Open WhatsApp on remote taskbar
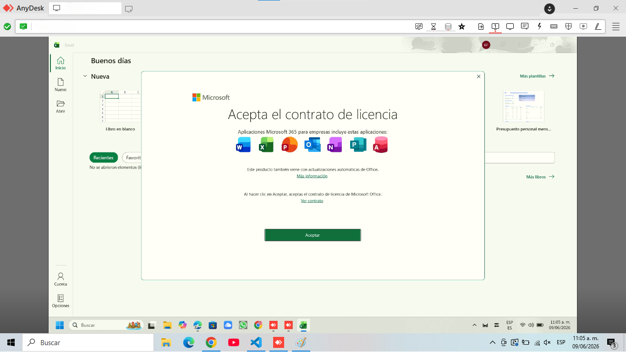626x352 pixels. pos(243,325)
